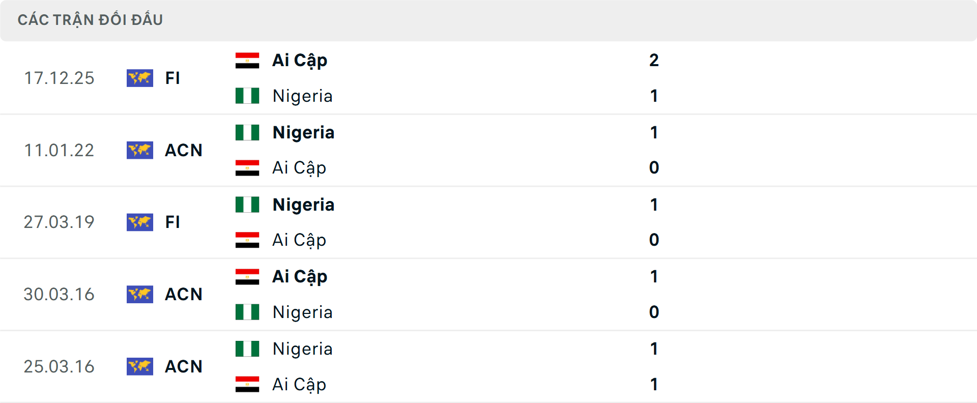Open the Nigeria team page in the 11.01.22 row
977x403 pixels.
303,132
